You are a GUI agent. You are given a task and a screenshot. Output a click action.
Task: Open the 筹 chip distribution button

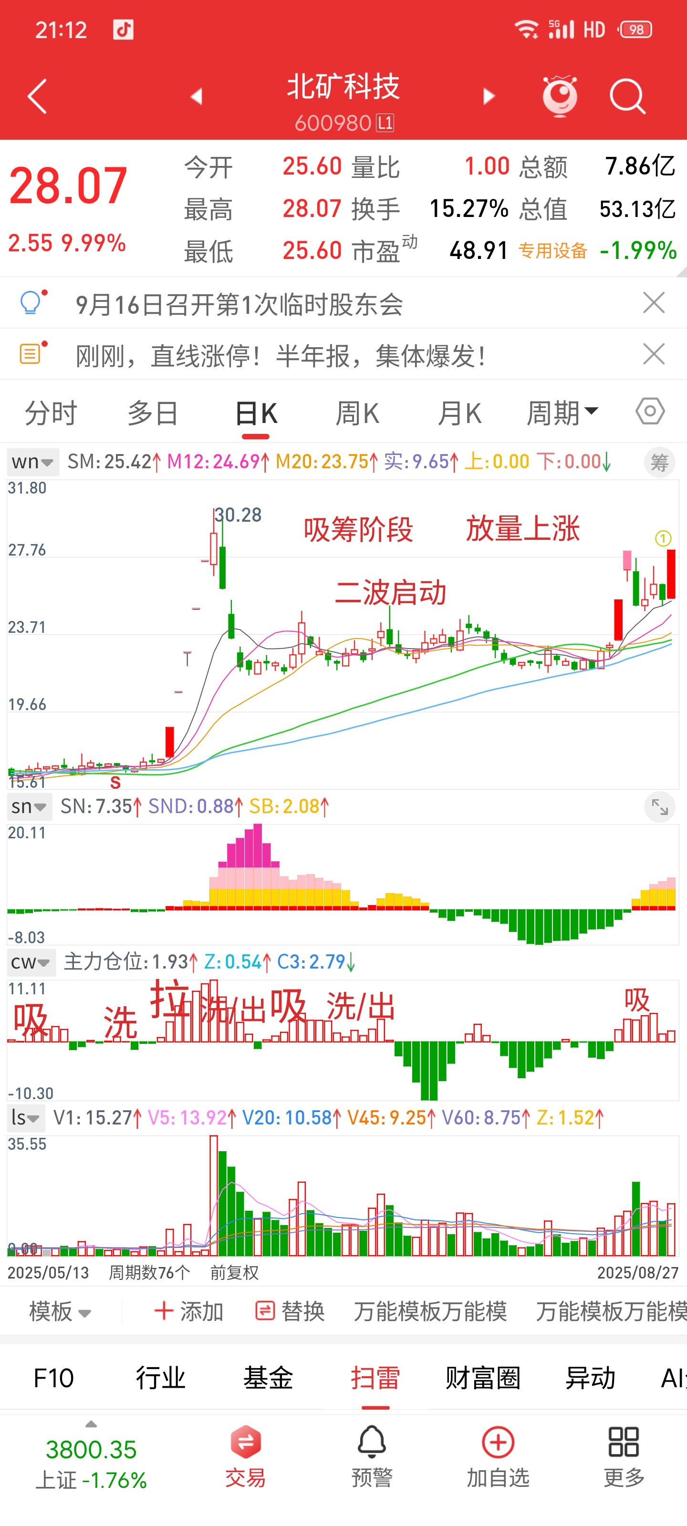pos(660,462)
